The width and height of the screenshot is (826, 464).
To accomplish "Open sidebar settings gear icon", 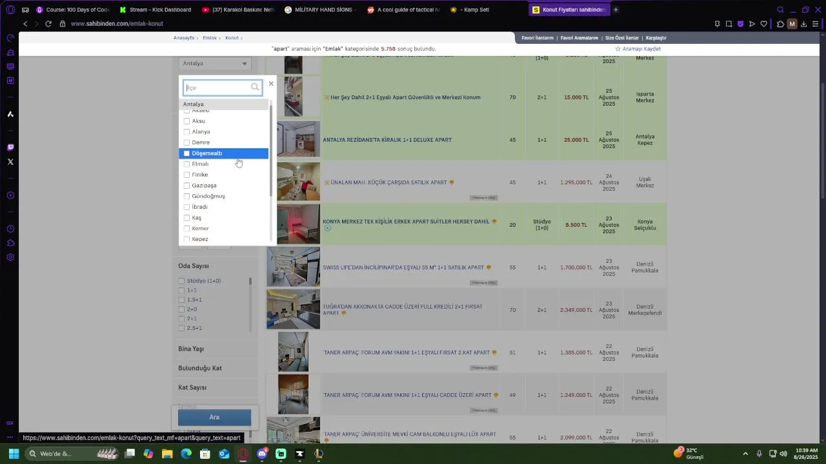I will [10, 257].
